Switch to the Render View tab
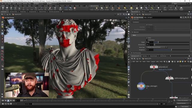 pyautogui.click(x=23, y=12)
